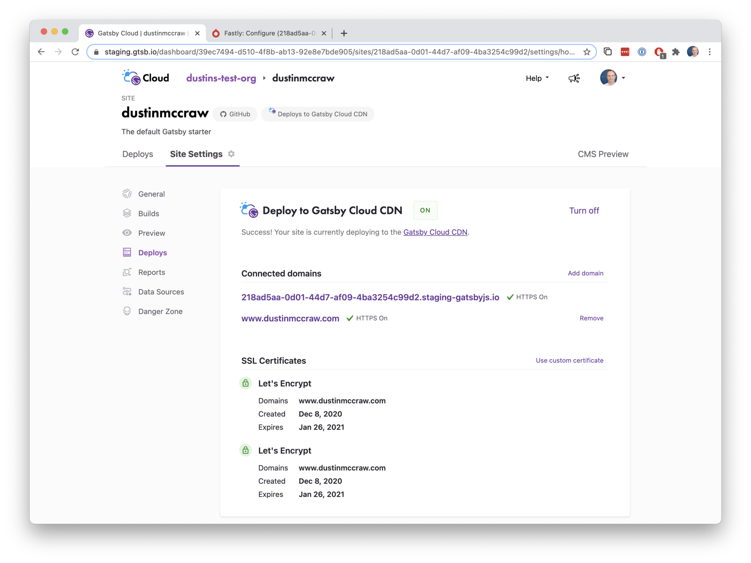Switch to the Fastly: Configure tab

(x=269, y=33)
